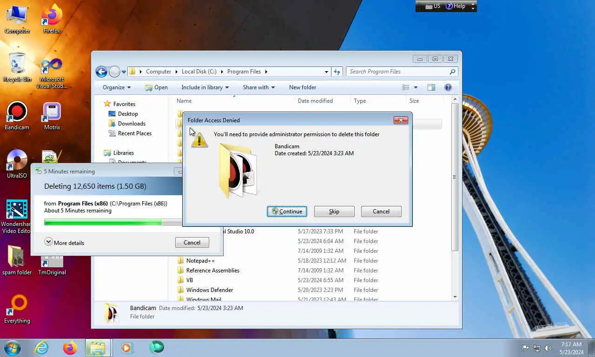Image resolution: width=595 pixels, height=357 pixels.
Task: Open the Share with dropdown
Action: [259, 87]
